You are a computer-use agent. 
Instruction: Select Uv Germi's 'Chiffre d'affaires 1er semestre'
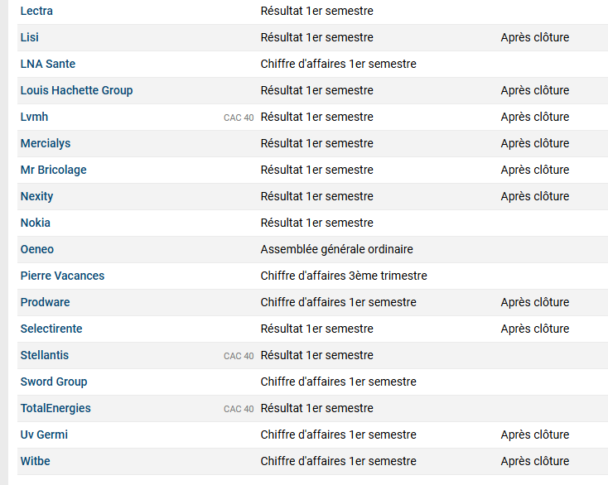(338, 435)
